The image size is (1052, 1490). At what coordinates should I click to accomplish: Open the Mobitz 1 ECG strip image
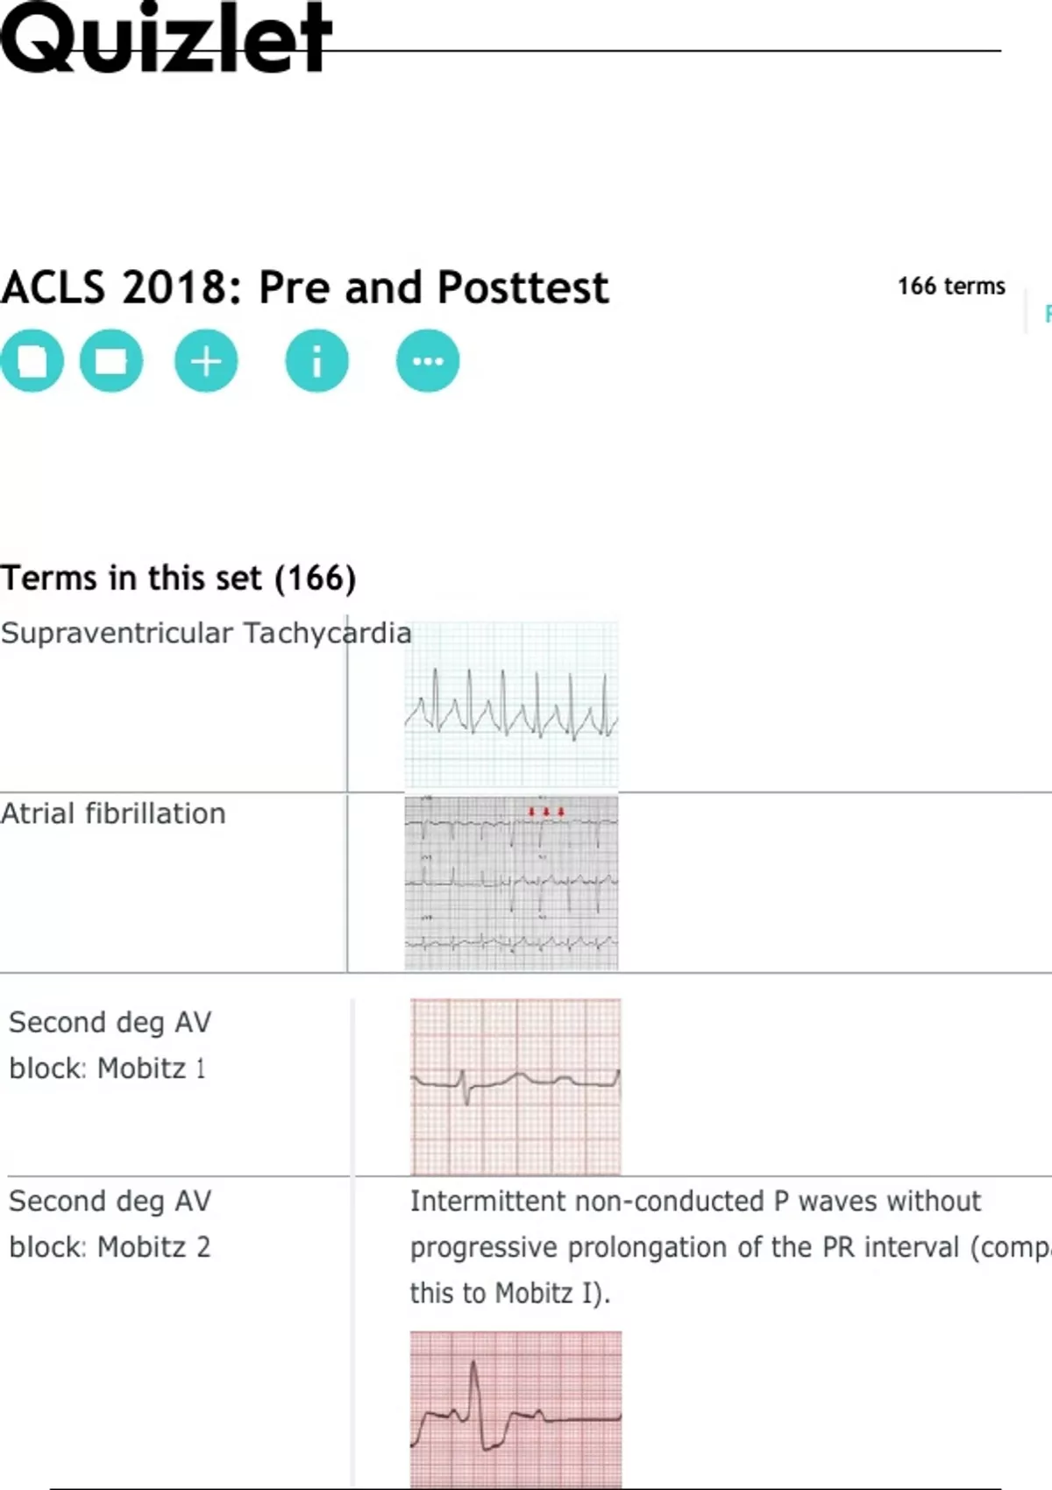tap(515, 1087)
